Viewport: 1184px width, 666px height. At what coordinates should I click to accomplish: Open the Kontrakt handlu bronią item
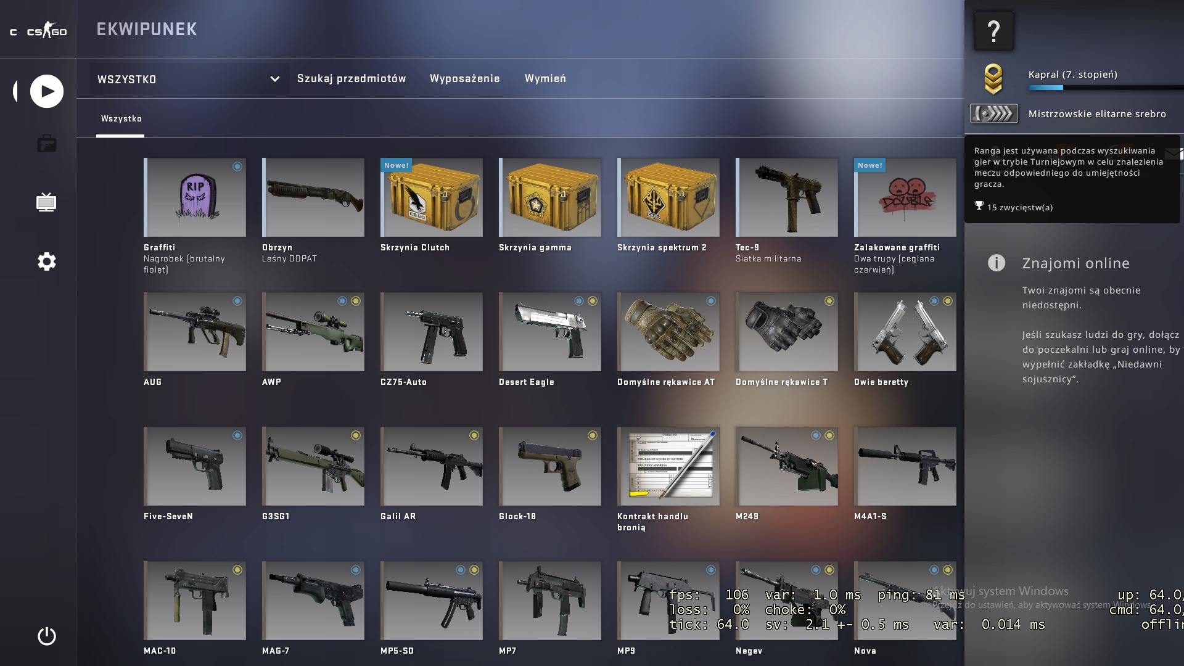668,466
